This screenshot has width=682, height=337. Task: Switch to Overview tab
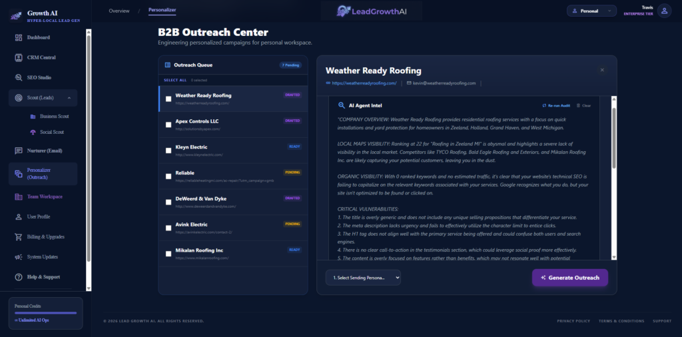tap(119, 11)
